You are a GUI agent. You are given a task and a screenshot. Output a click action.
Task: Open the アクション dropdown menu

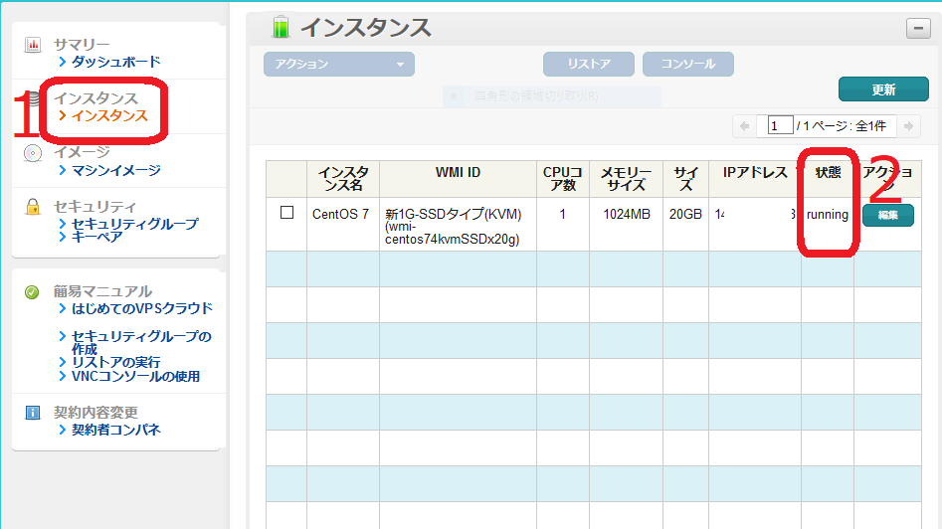click(x=338, y=65)
